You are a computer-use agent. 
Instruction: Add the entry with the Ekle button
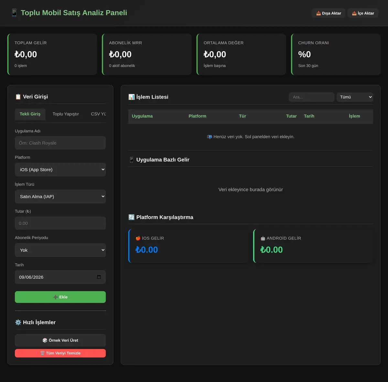pos(60,297)
